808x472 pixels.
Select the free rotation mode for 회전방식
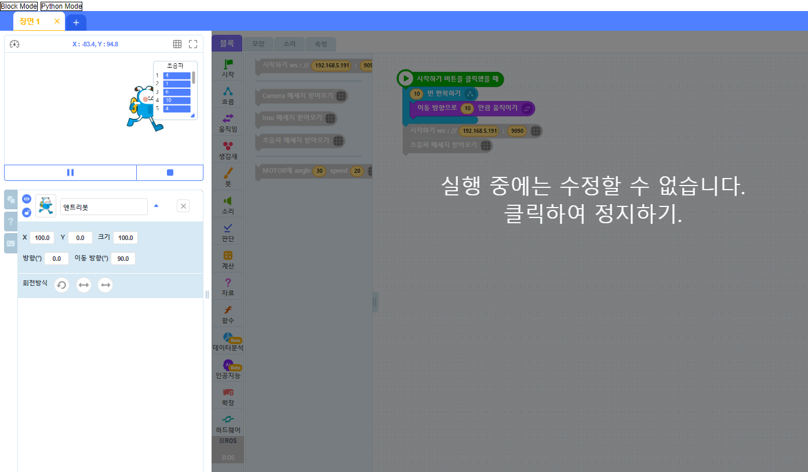click(x=61, y=285)
